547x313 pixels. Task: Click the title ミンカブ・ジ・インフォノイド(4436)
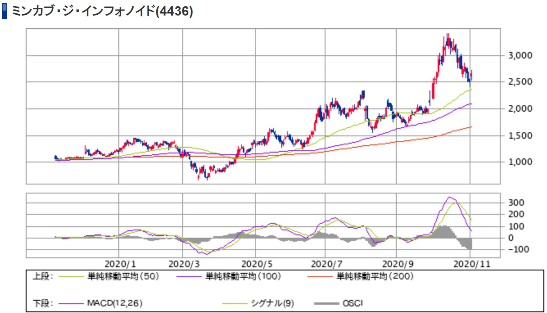click(x=102, y=11)
